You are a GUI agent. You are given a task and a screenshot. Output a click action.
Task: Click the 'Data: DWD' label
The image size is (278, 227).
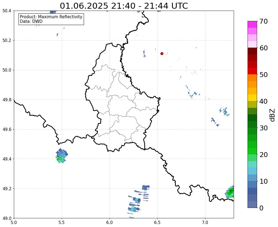tap(31, 22)
